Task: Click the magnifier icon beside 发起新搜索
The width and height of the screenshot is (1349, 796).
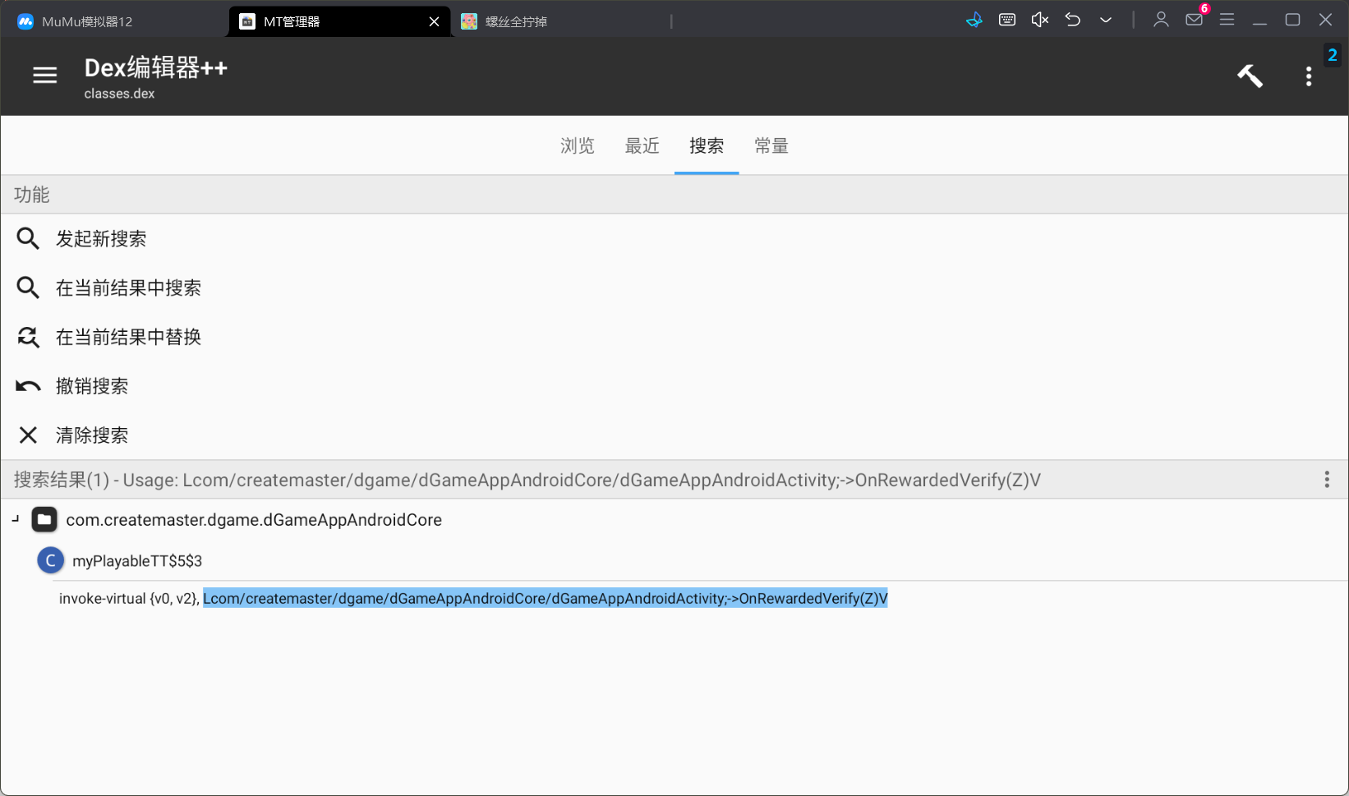Action: click(28, 239)
